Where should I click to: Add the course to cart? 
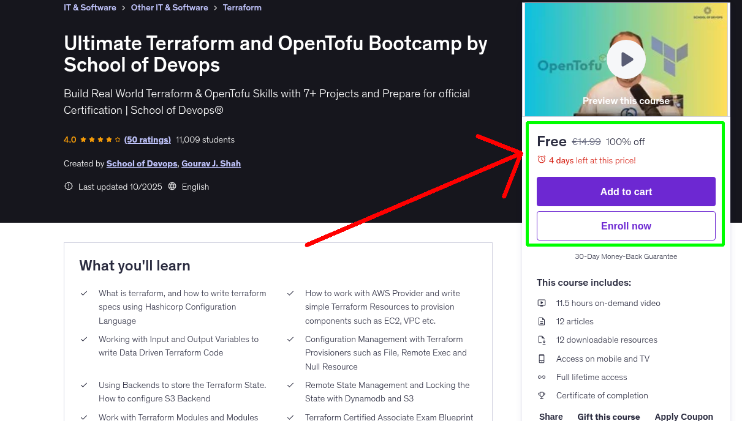626,192
